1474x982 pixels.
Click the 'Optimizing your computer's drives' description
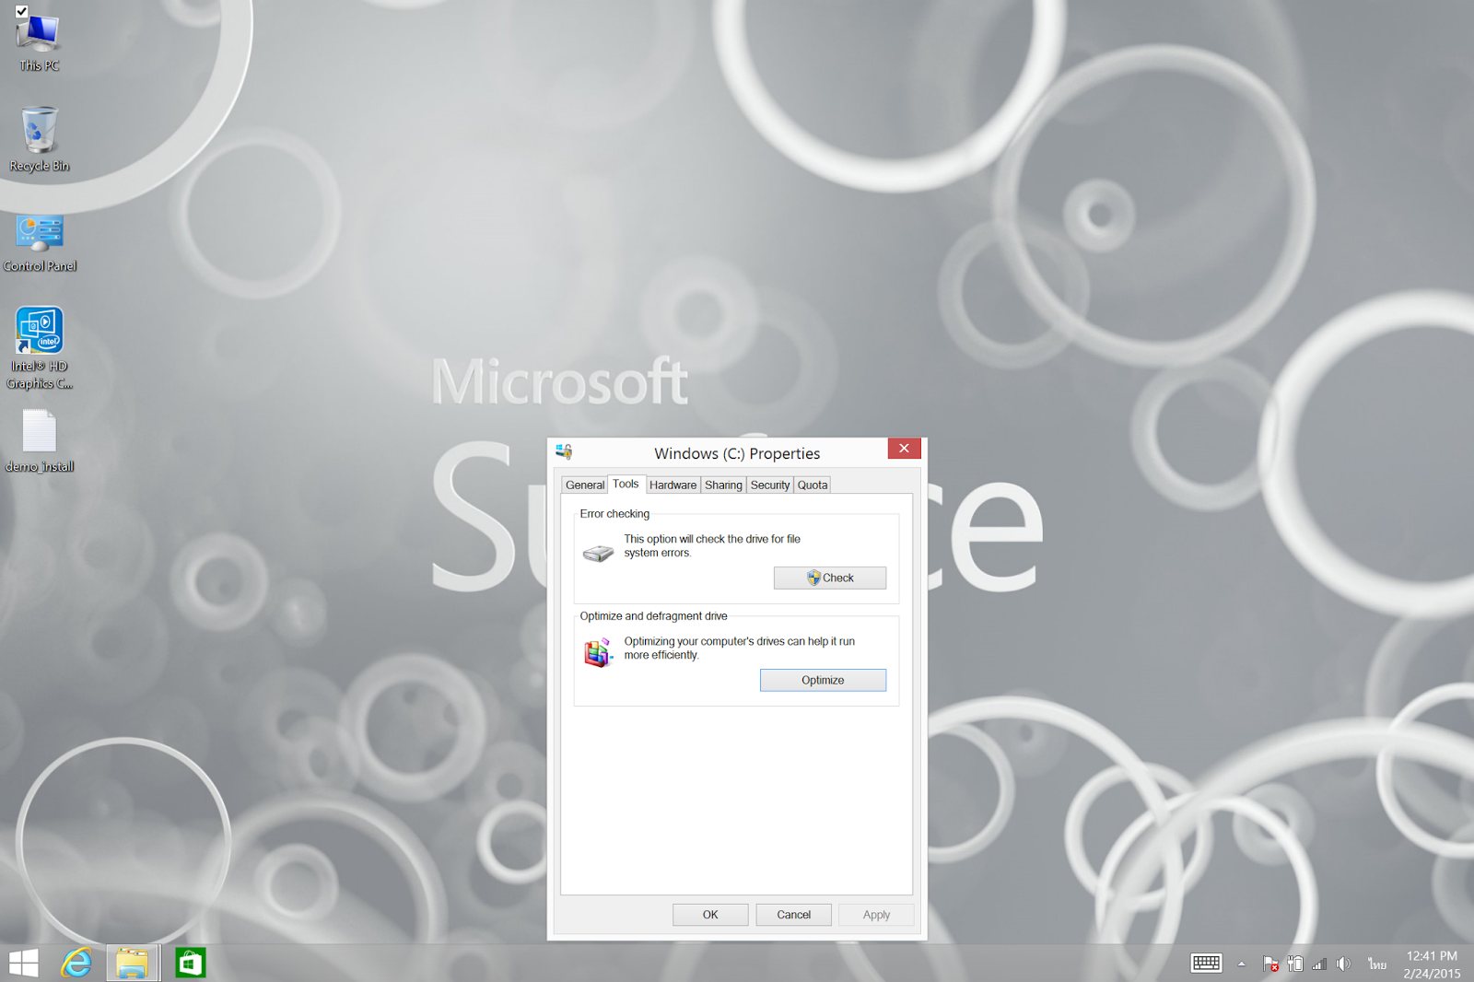point(740,649)
